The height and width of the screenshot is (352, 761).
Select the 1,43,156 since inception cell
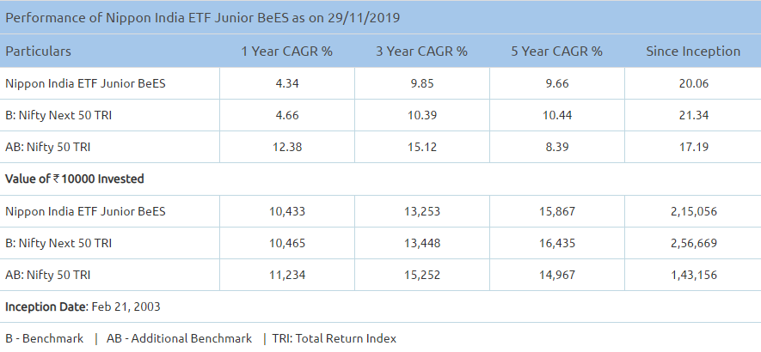pos(693,275)
